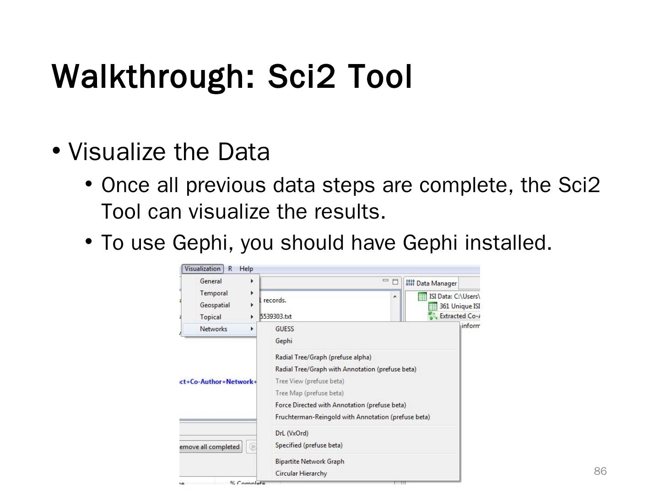This screenshot has height=494, width=659.
Task: Open the Visualization menu
Action: [202, 269]
